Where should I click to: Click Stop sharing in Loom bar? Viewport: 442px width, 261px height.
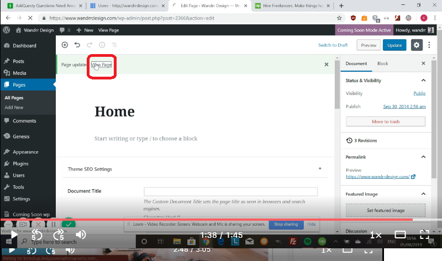click(286, 224)
